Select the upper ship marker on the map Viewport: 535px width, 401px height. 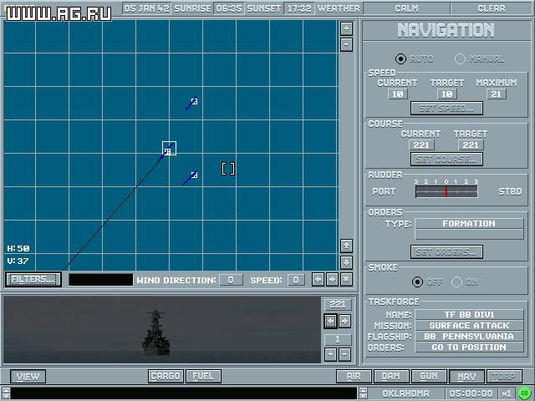coord(194,101)
